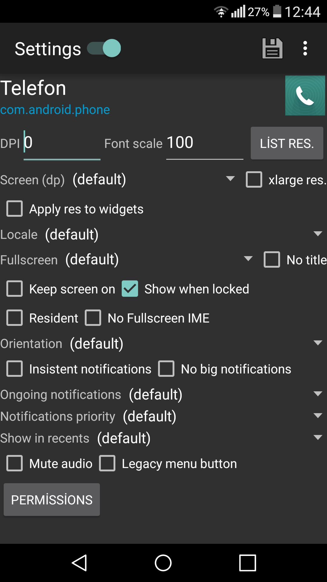Uncheck Show when locked checkbox

pyautogui.click(x=130, y=289)
